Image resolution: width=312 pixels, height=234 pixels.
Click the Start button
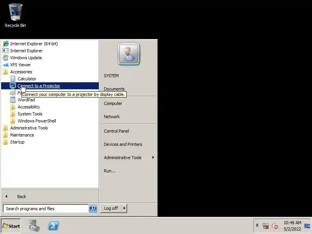tap(11, 226)
